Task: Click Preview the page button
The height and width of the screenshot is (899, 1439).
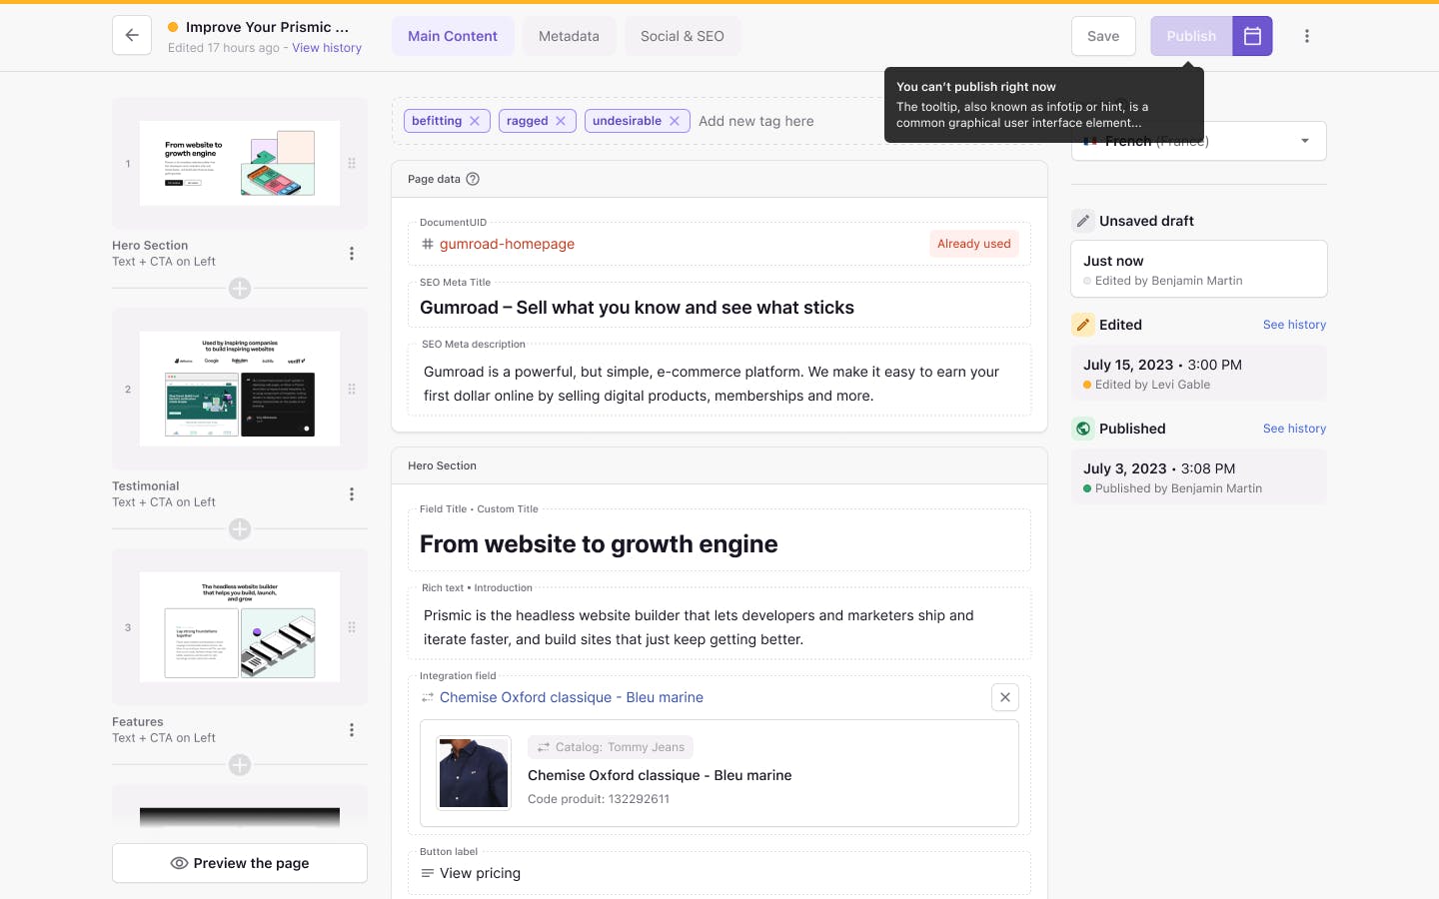Action: 240,863
